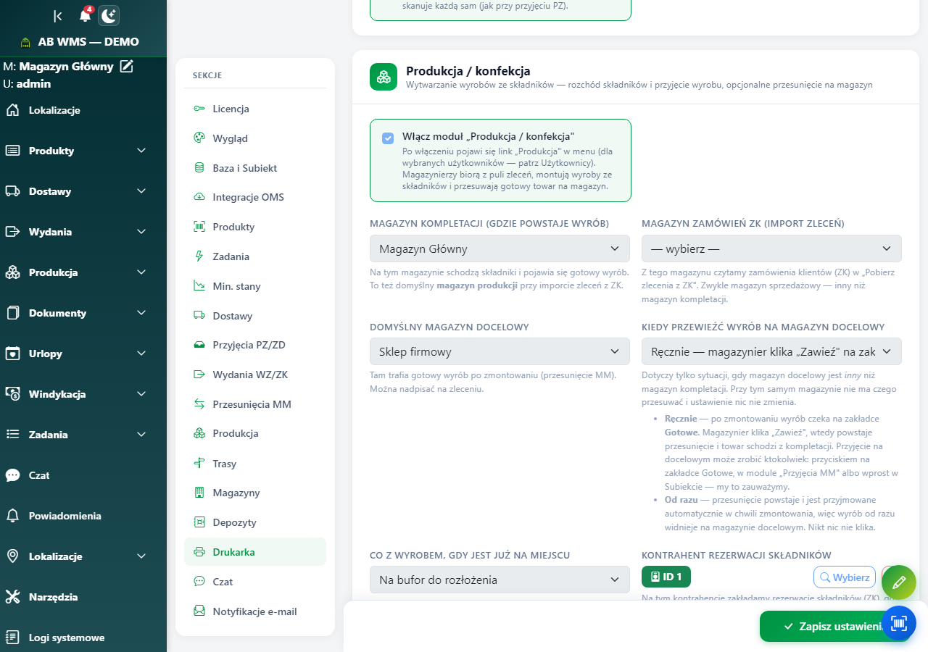
Task: Expand the Dokumenty menu chevron
Action: (141, 313)
